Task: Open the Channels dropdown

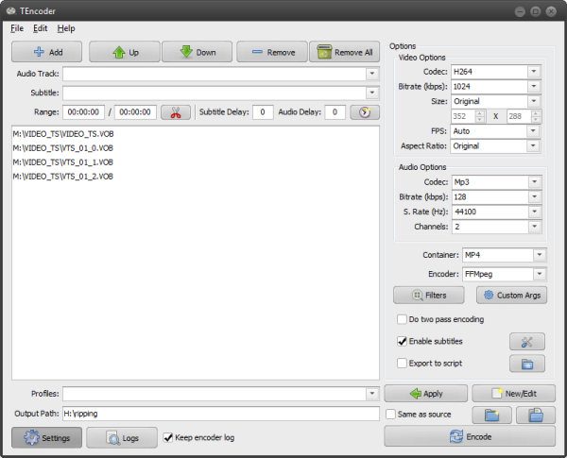Action: (x=535, y=227)
